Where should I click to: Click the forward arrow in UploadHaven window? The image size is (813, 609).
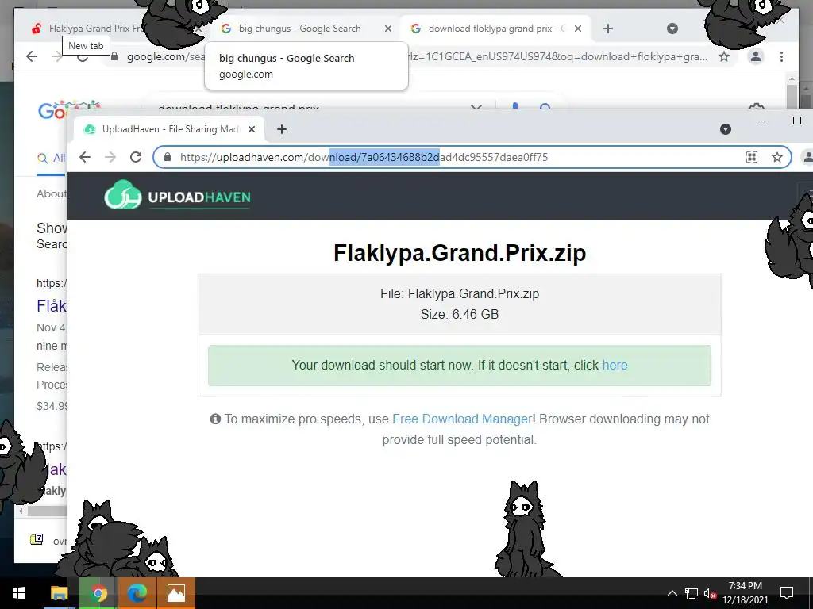click(110, 157)
